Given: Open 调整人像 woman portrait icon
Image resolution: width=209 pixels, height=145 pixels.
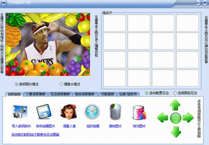Looking at the screenshot, I should [69, 112].
